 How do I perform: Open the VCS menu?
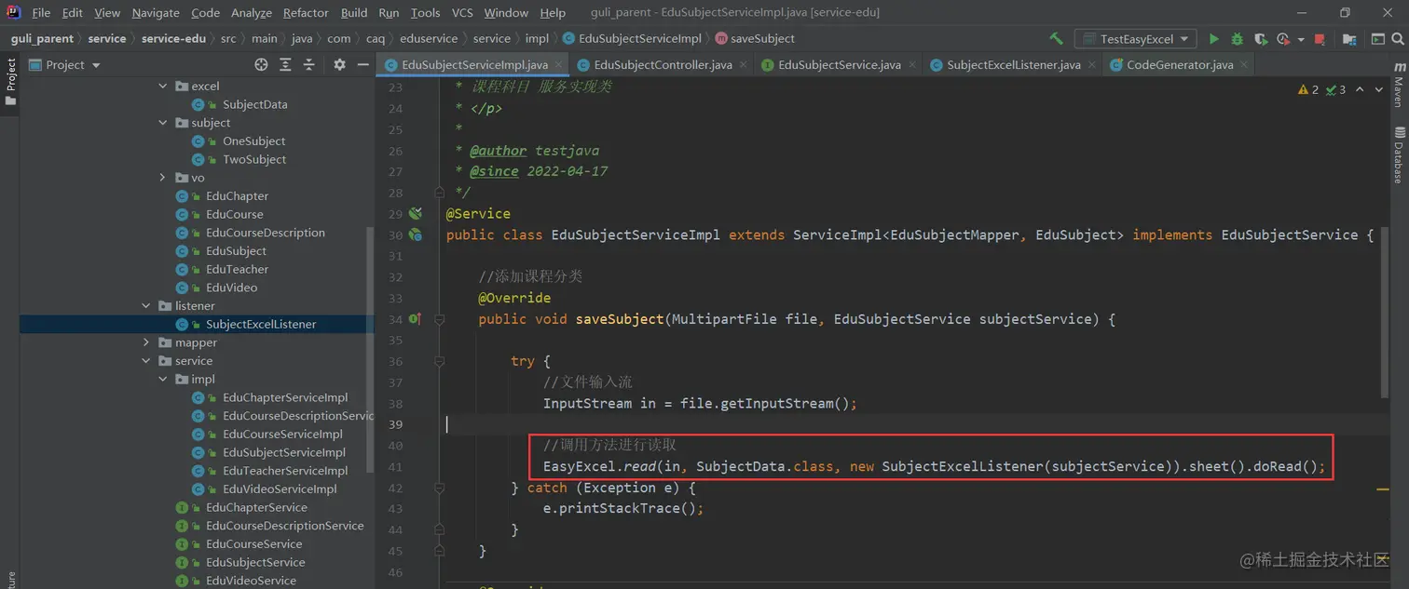pyautogui.click(x=462, y=12)
